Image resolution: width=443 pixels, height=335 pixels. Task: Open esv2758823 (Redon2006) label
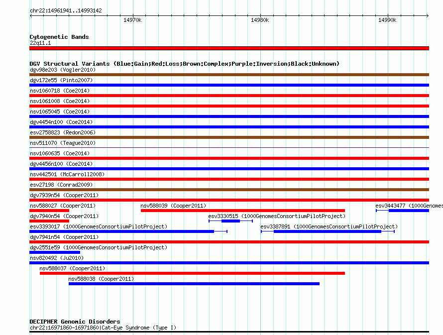tap(63, 132)
